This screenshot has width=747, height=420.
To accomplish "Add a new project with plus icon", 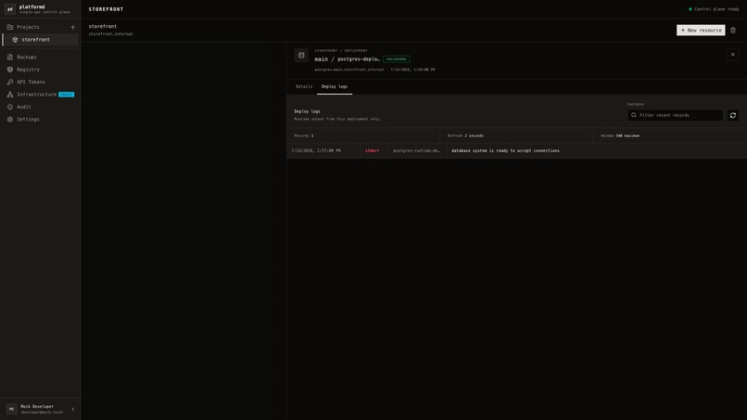I will click(72, 27).
